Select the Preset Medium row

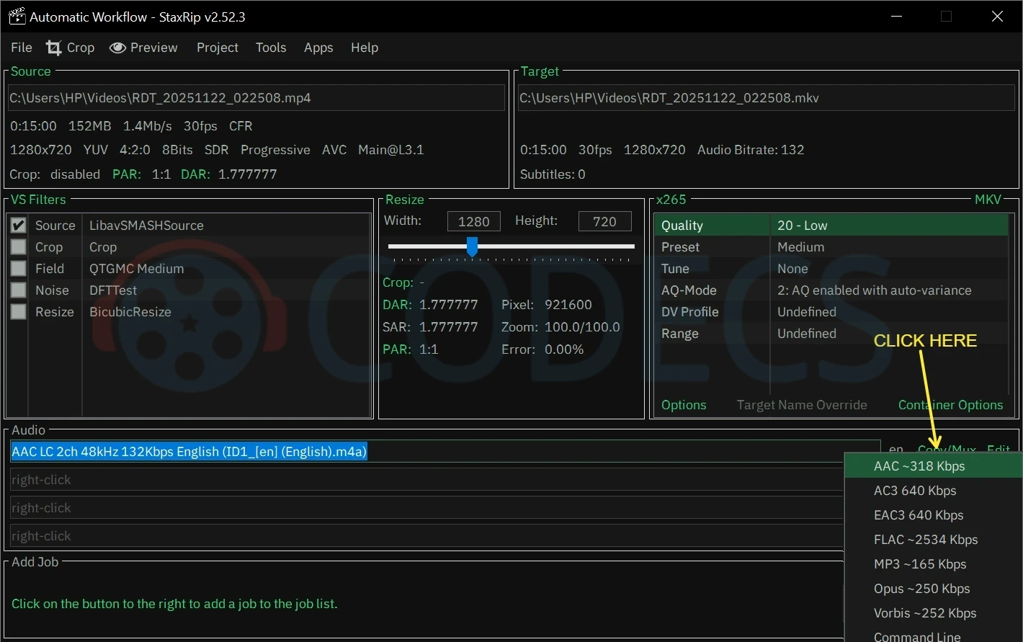(831, 247)
